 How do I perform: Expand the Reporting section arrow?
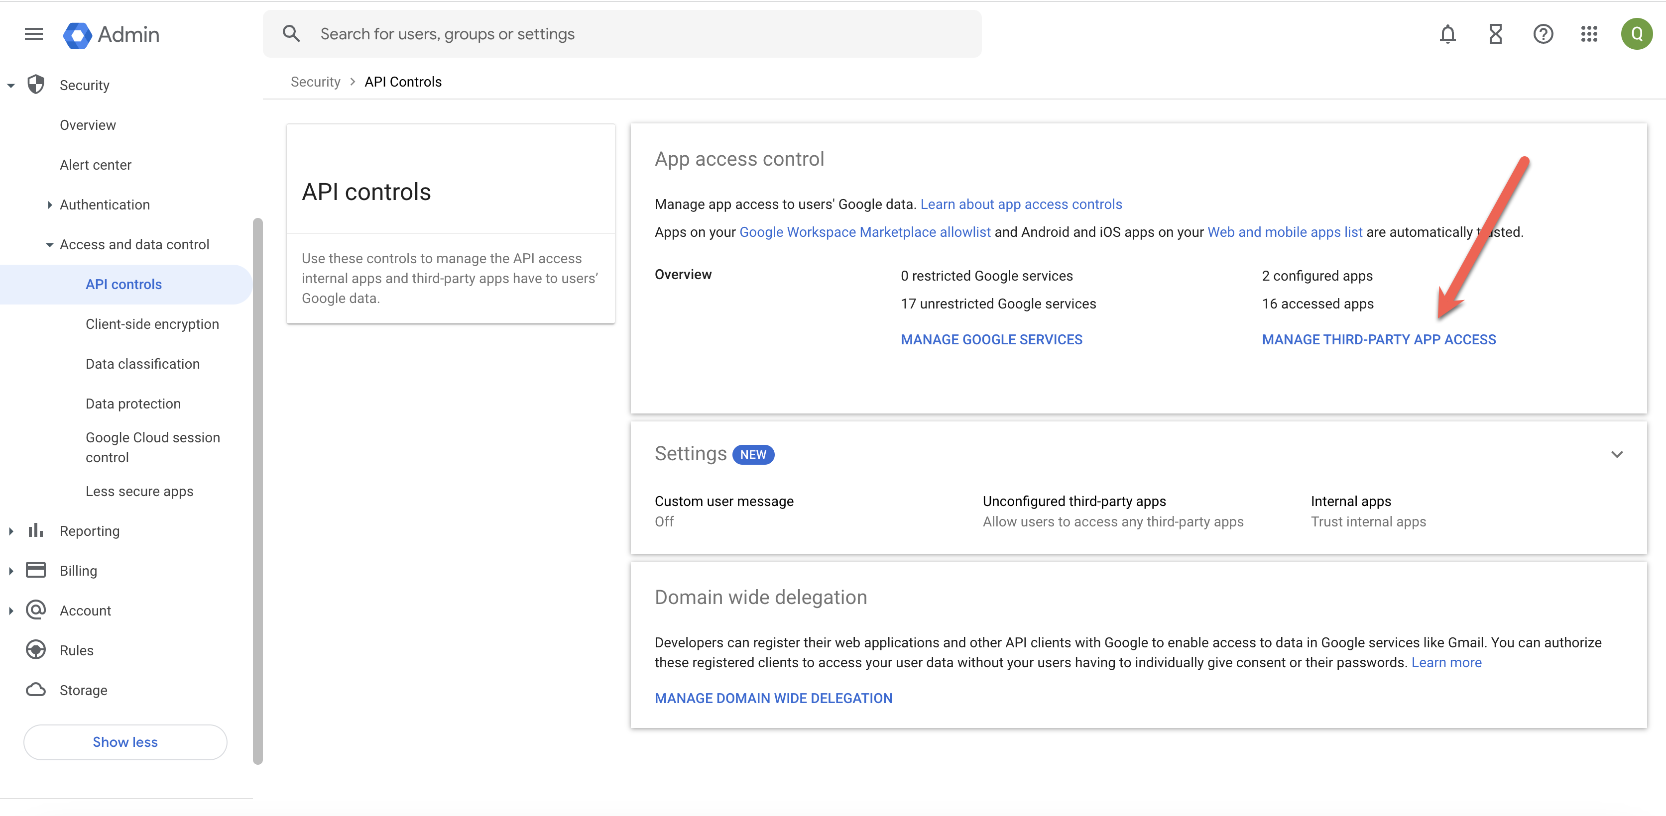coord(11,531)
